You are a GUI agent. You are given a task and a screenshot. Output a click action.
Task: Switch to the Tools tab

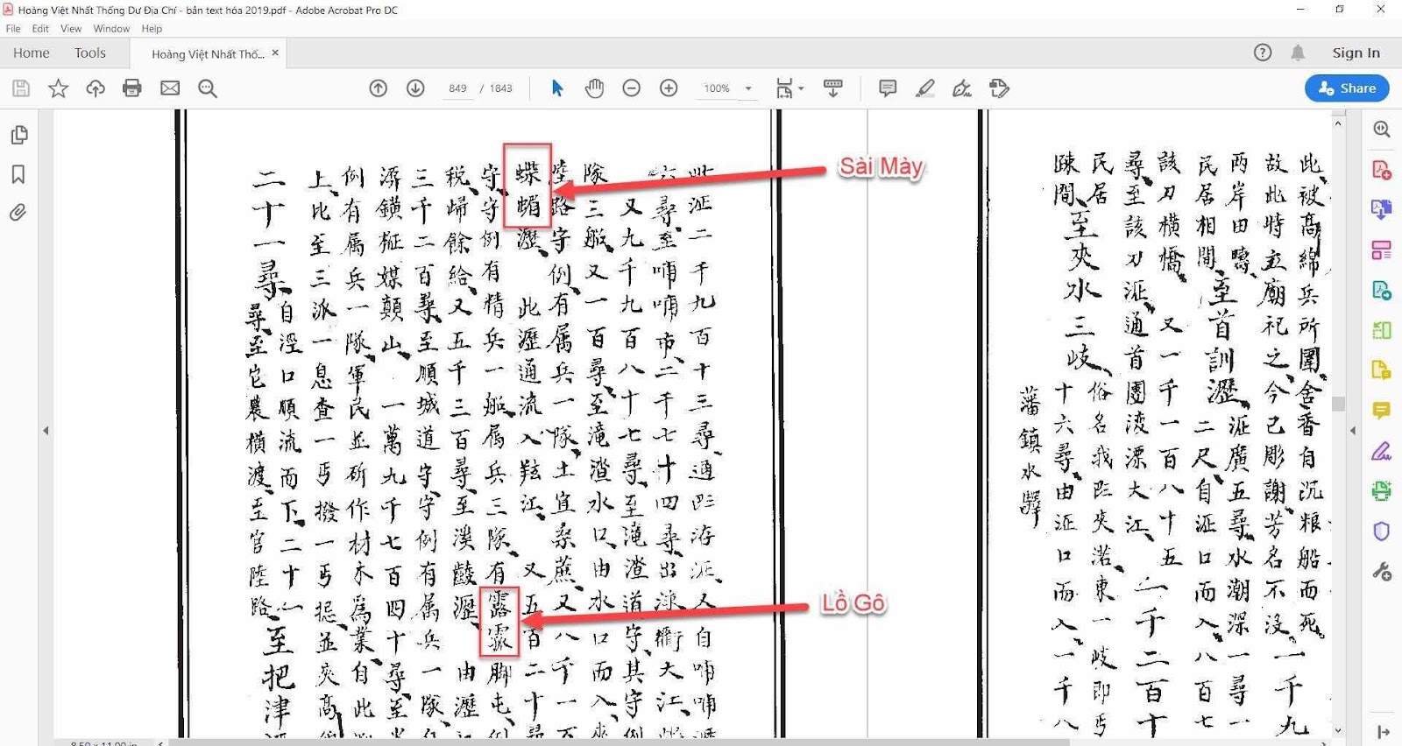pyautogui.click(x=90, y=53)
